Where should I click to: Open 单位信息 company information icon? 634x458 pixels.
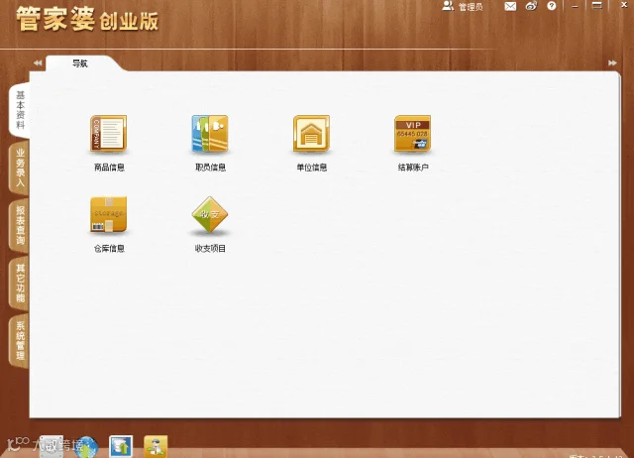coord(311,134)
